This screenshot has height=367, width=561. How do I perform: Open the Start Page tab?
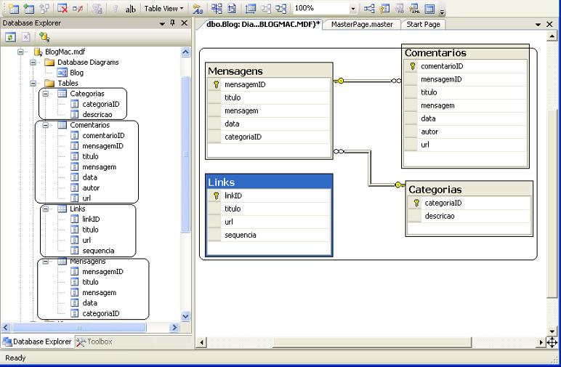[x=423, y=24]
